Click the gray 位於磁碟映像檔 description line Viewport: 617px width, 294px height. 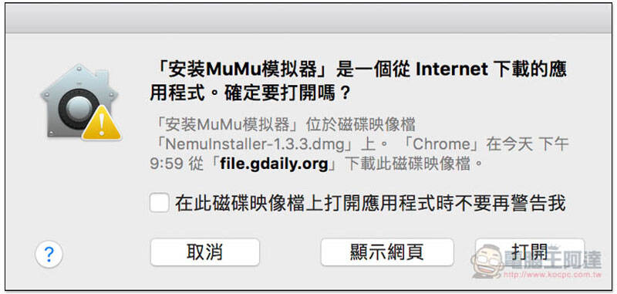282,125
